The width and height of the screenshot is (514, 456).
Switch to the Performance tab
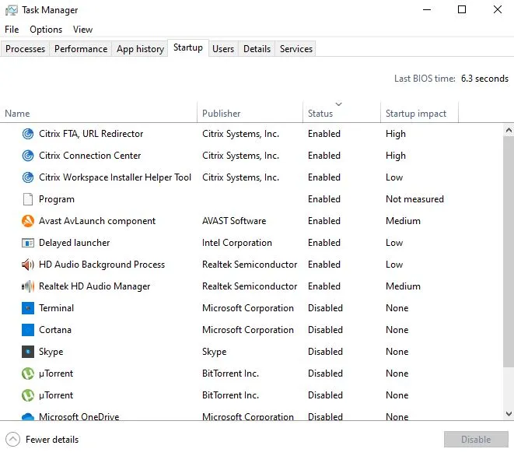[x=81, y=49]
